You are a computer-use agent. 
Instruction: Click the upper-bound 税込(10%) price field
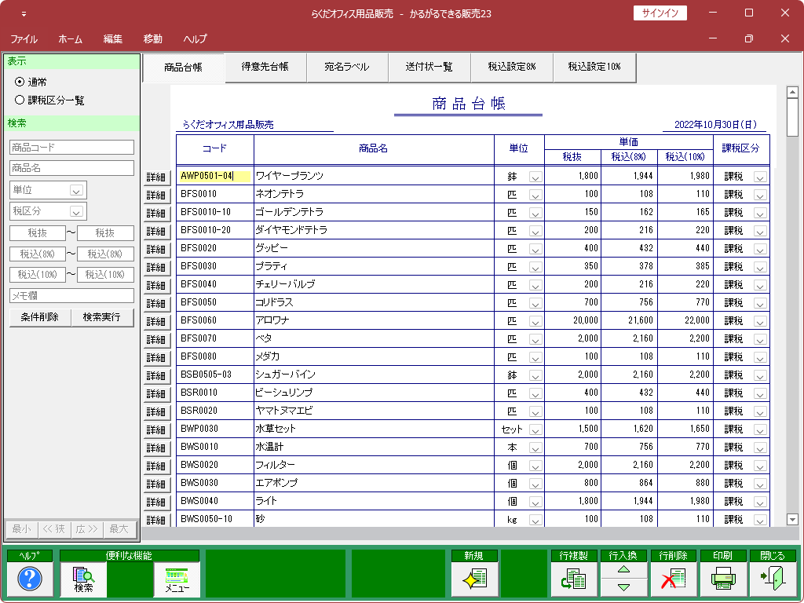pyautogui.click(x=105, y=274)
